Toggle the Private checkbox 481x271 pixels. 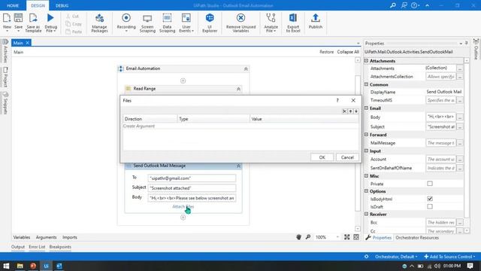[x=430, y=184]
